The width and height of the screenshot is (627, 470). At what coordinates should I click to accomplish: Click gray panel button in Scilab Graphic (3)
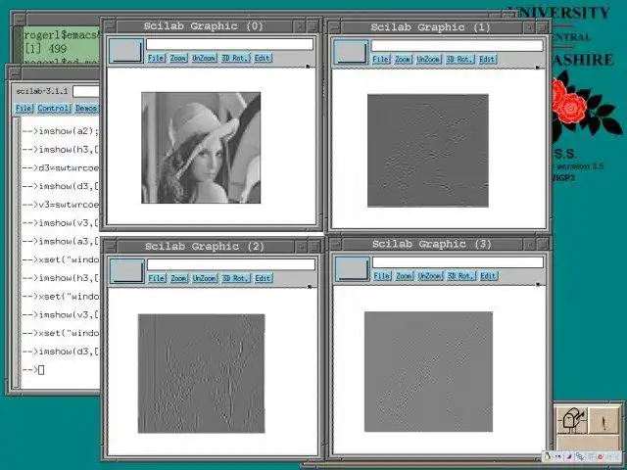(x=353, y=269)
